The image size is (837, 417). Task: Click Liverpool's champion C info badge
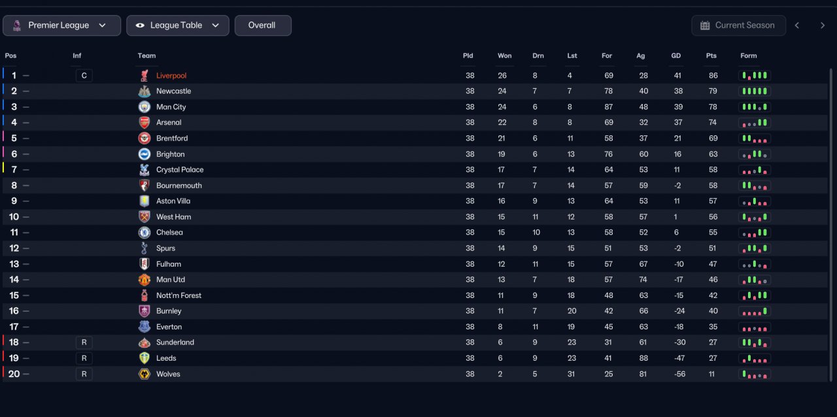[x=84, y=76]
